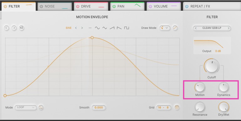Select the square wave shape icon
The image size is (241, 121).
pyautogui.click(x=127, y=28)
